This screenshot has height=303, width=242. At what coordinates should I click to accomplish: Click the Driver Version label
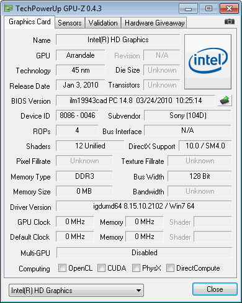[30, 207]
